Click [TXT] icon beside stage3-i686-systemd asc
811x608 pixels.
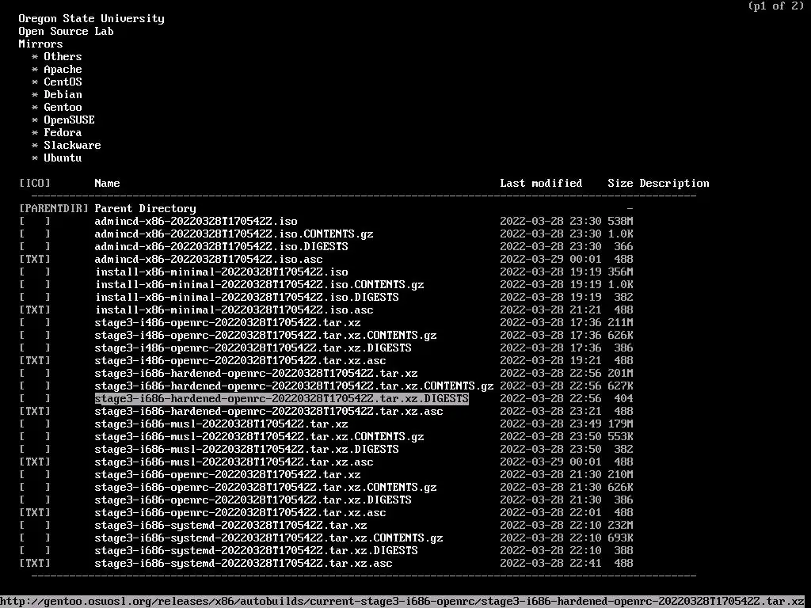[x=35, y=563]
